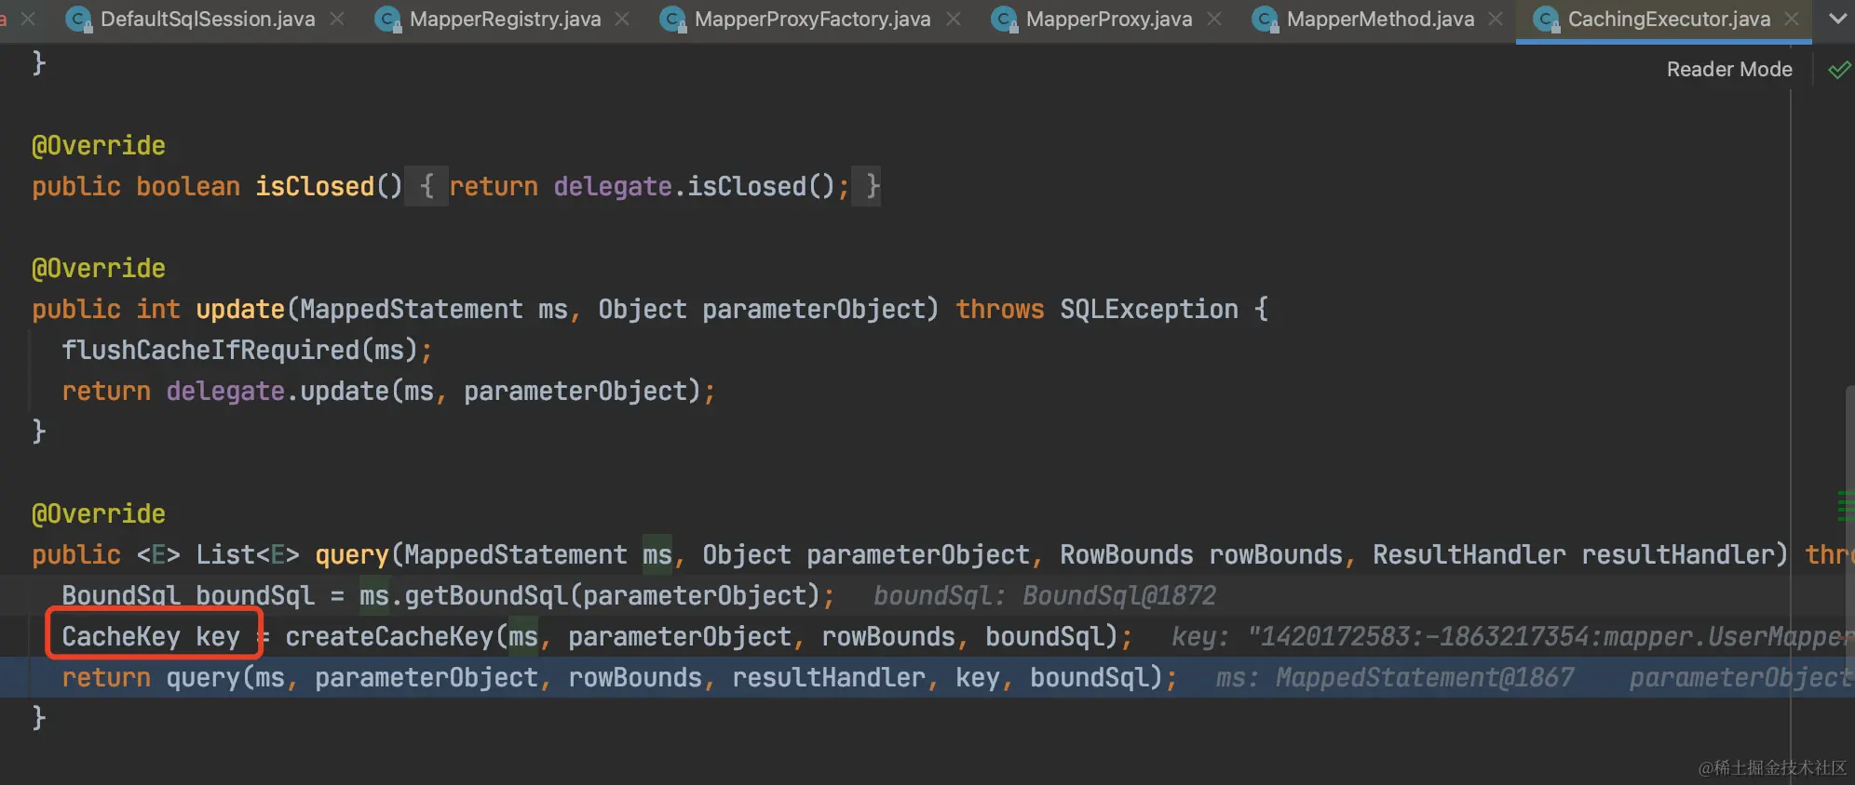Close the MapperProxy.java tab
Viewport: 1855px width, 785px height.
1214,19
